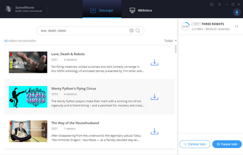Image resolution: width=243 pixels, height=155 pixels.
Task: Click the title Love, Death & Robots
Action: [x=68, y=54]
